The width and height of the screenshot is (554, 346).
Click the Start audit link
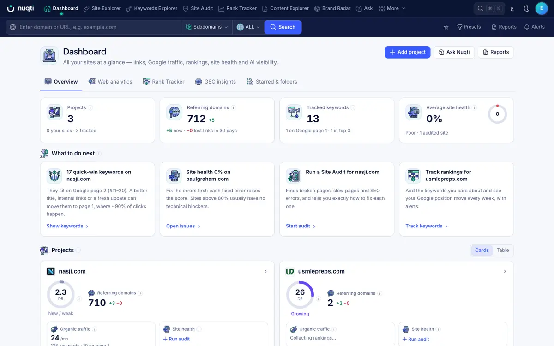tap(301, 226)
